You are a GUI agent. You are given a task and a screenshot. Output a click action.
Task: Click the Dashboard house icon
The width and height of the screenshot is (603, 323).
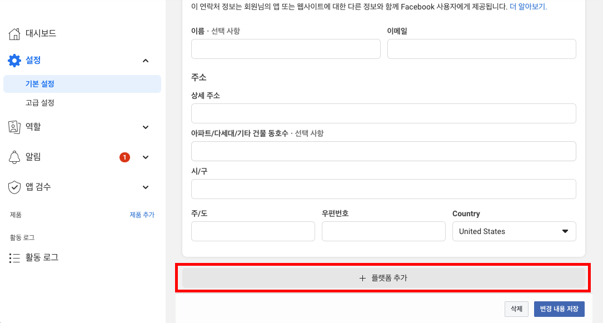pyautogui.click(x=14, y=34)
